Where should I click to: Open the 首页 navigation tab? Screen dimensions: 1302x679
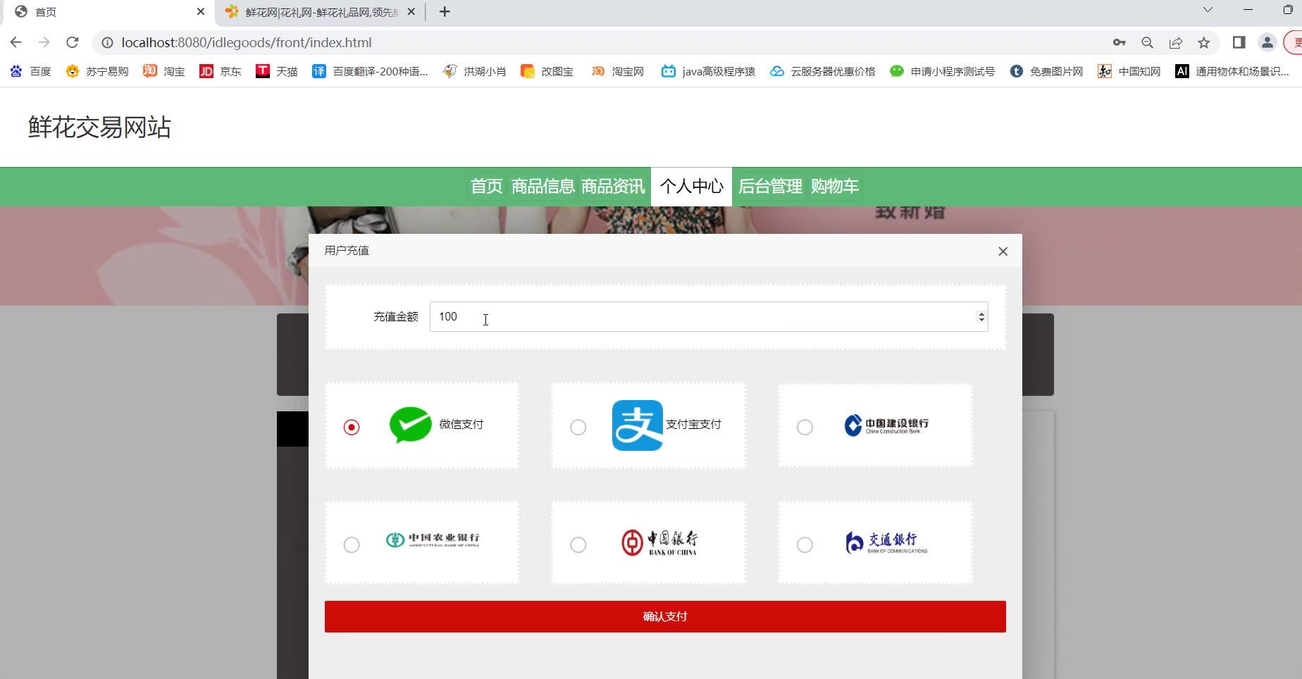click(487, 187)
